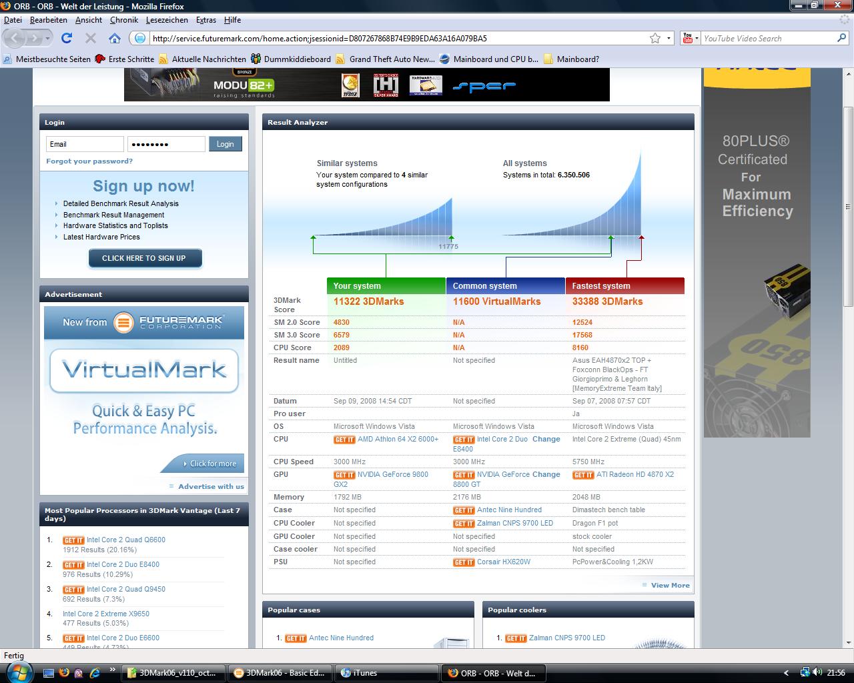
Task: Click GET IT icon in Popular coolers list
Action: [x=516, y=638]
